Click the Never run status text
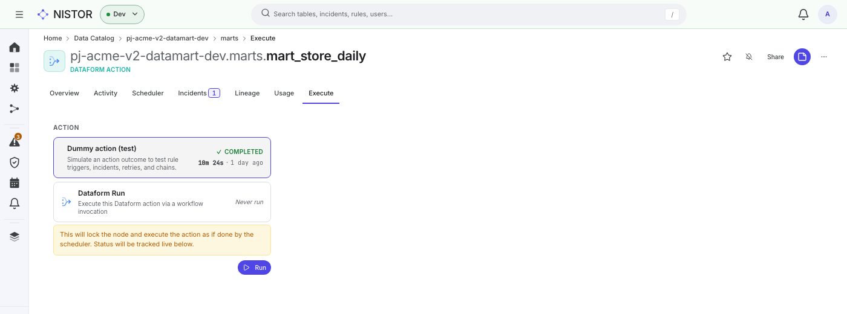This screenshot has height=314, width=847. coord(249,202)
